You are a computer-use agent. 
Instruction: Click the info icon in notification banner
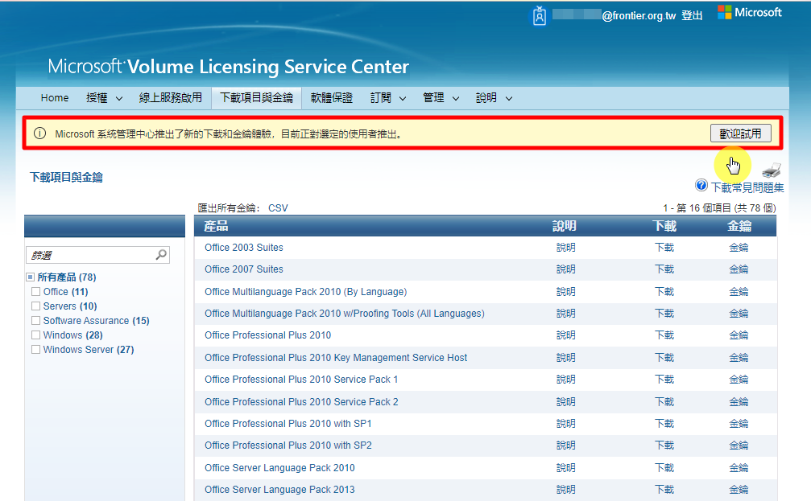[x=39, y=133]
